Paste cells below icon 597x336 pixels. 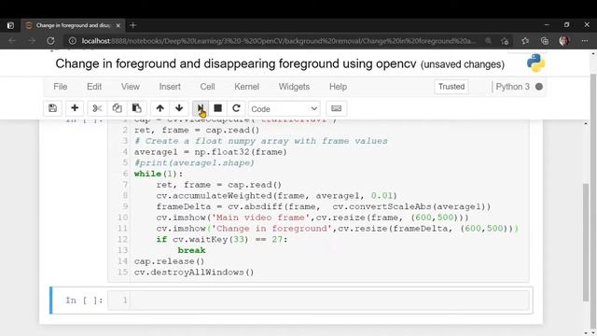pos(137,108)
